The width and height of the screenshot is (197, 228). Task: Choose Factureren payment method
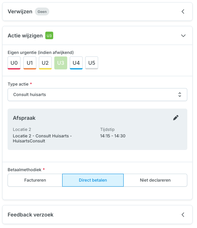point(35,180)
